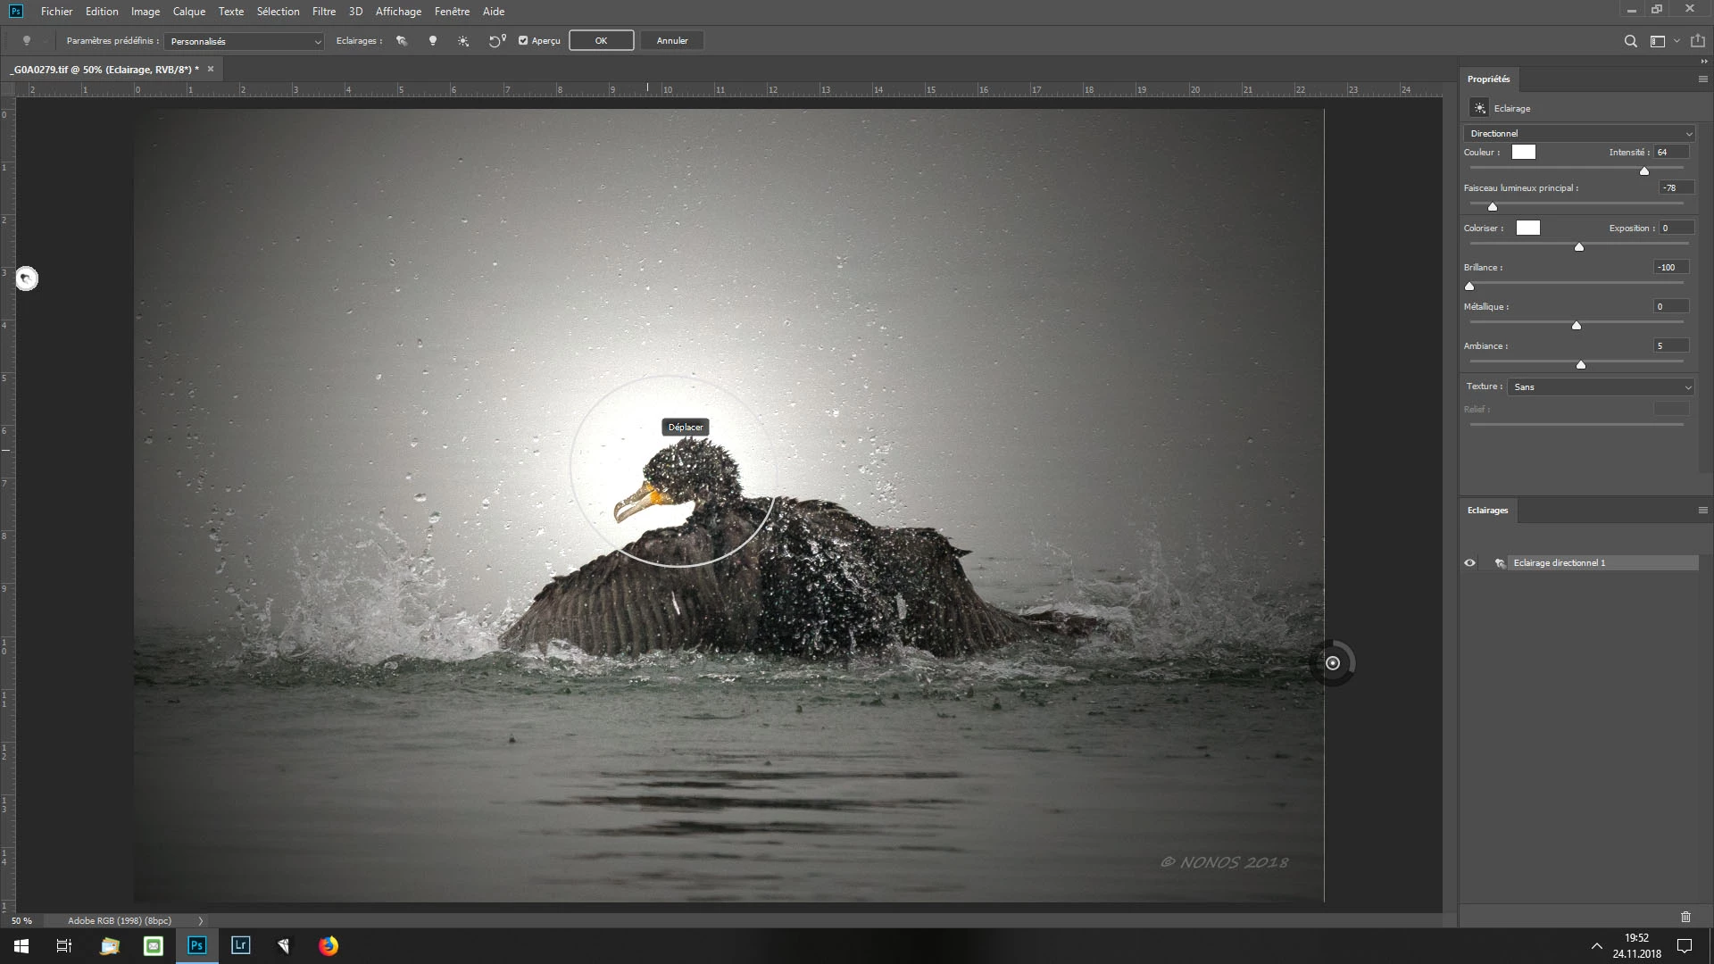Viewport: 1714px width, 964px height.
Task: Add a new spot light
Action: tap(402, 41)
